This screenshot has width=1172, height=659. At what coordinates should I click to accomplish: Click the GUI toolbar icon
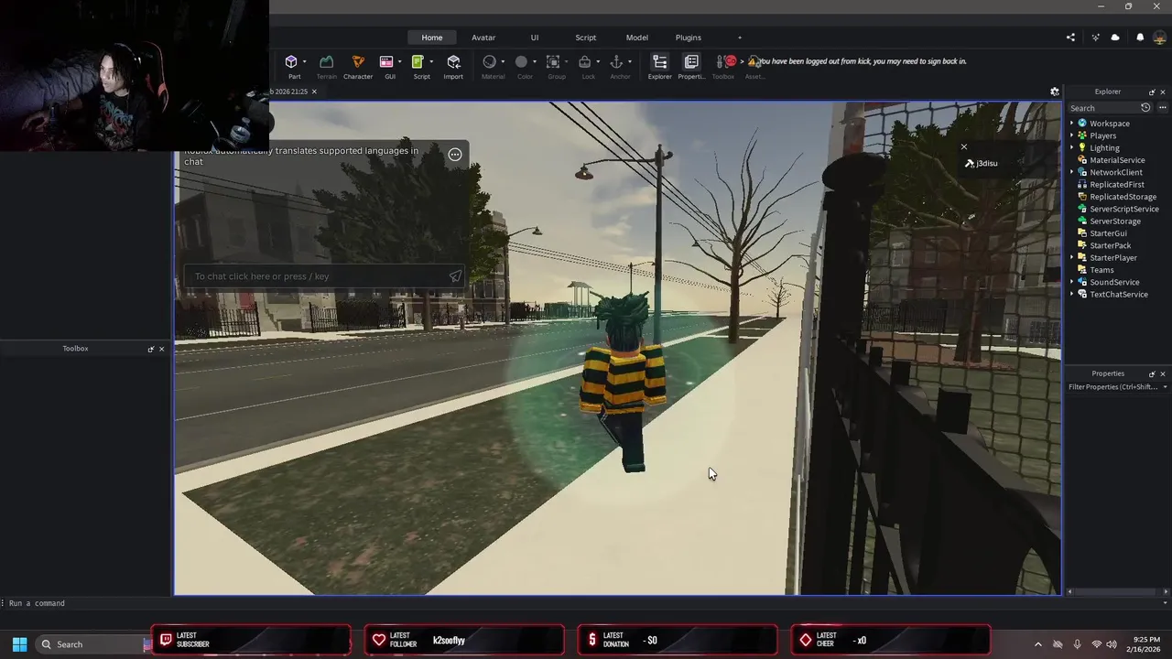[x=386, y=62]
